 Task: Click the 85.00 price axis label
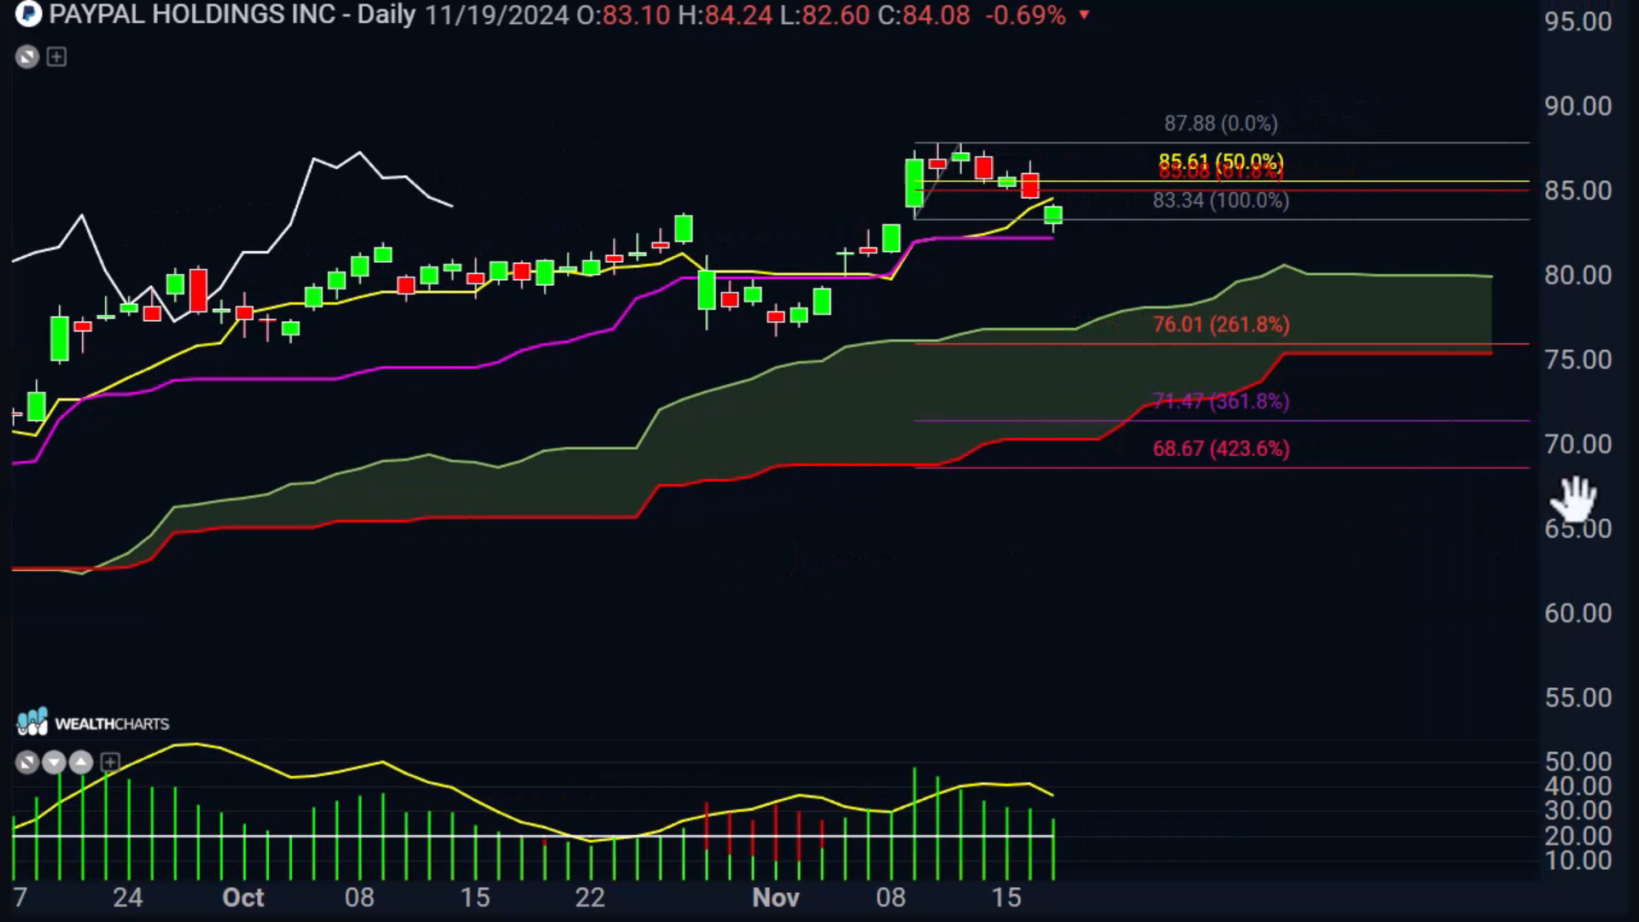[1578, 190]
